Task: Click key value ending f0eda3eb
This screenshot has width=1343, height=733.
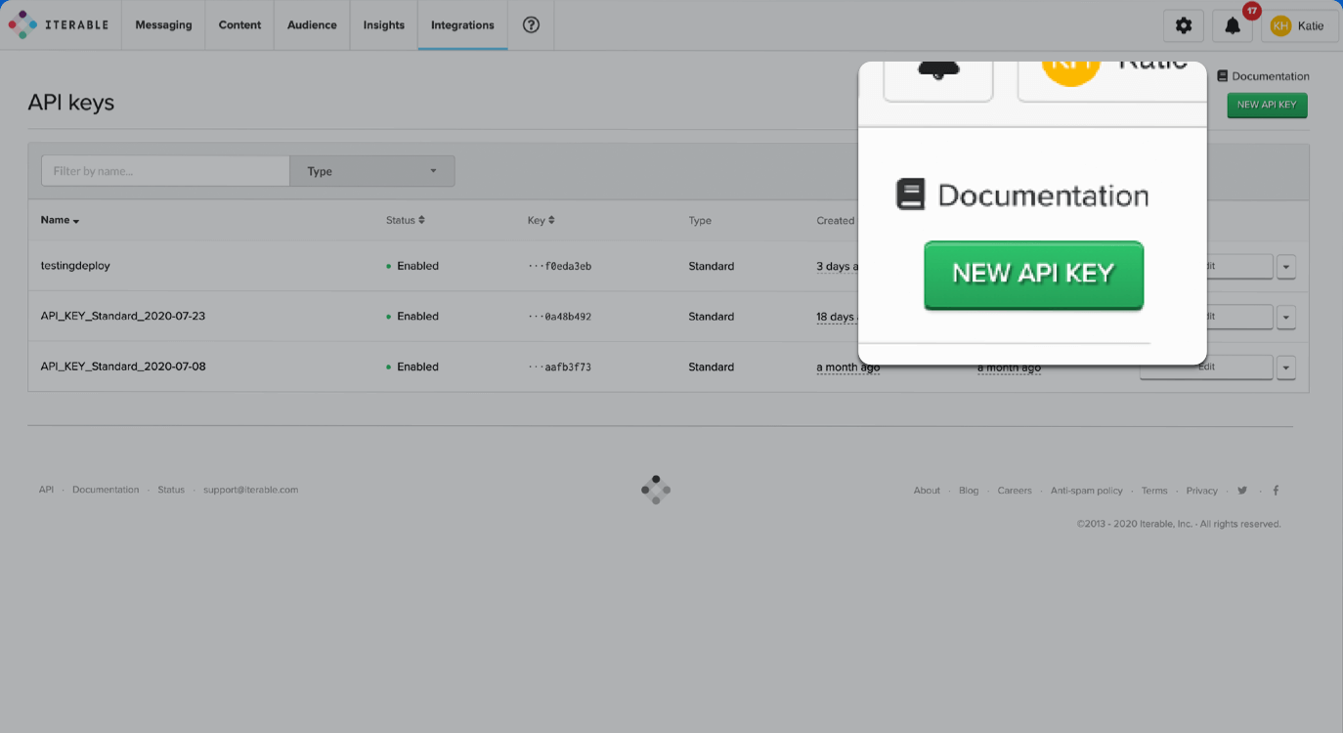Action: coord(559,266)
